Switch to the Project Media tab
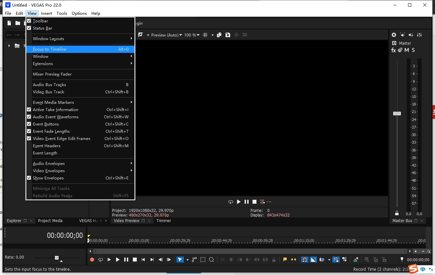The height and width of the screenshot is (275, 435). tap(50, 221)
